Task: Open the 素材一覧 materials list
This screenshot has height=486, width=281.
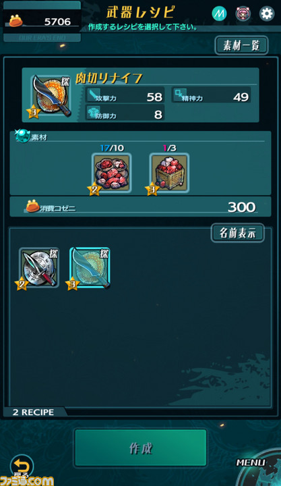Action: 241,46
